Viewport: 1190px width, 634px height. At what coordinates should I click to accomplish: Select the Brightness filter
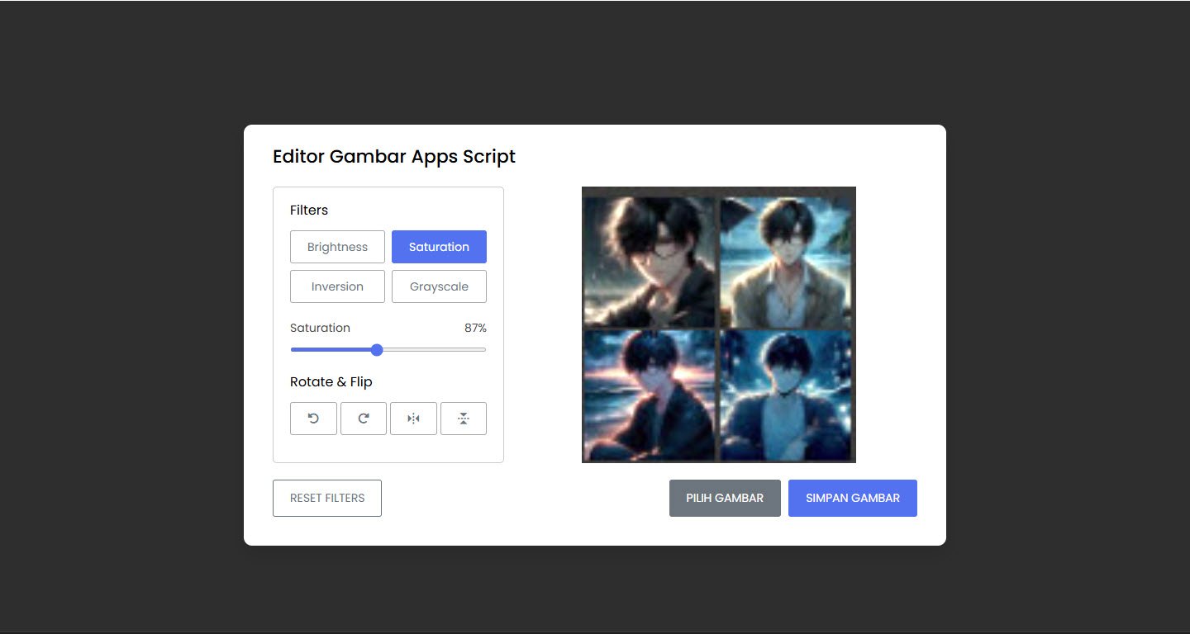pos(337,247)
